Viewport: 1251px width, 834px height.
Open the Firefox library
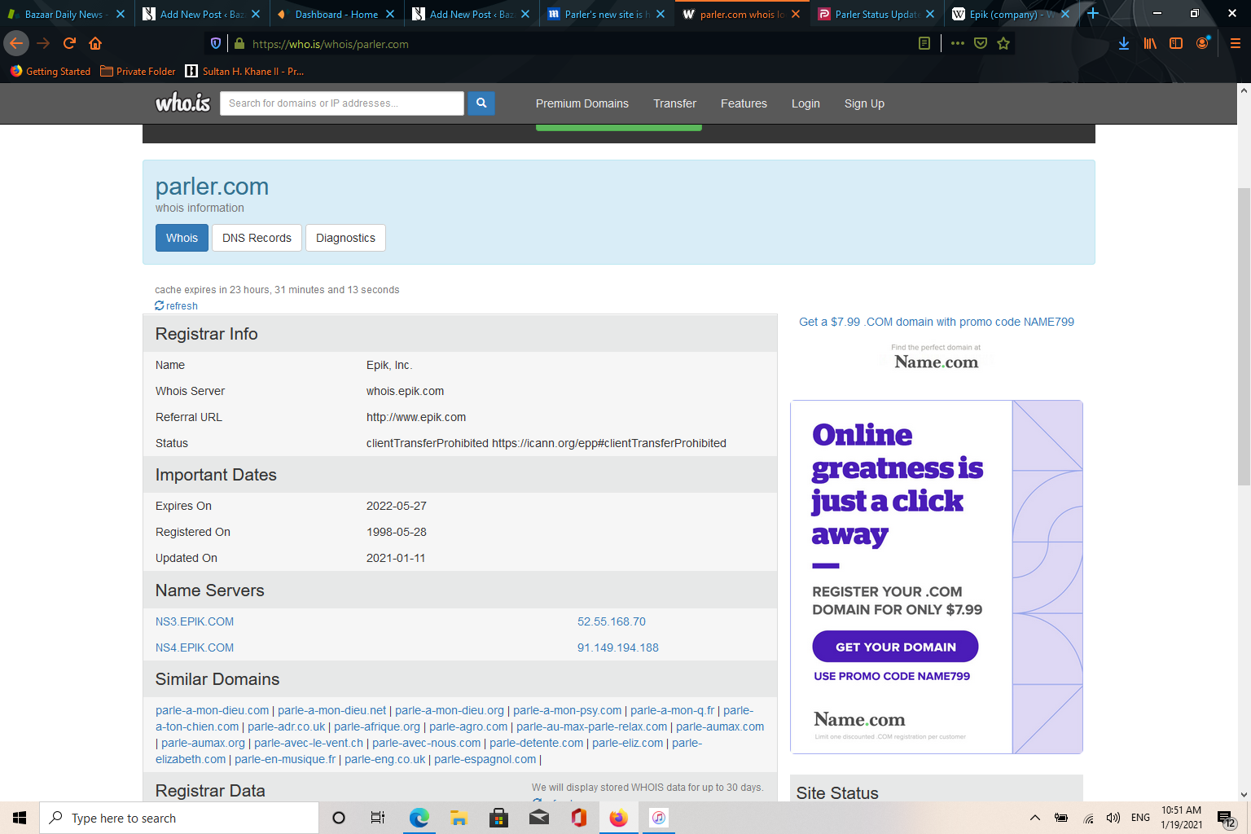1150,44
